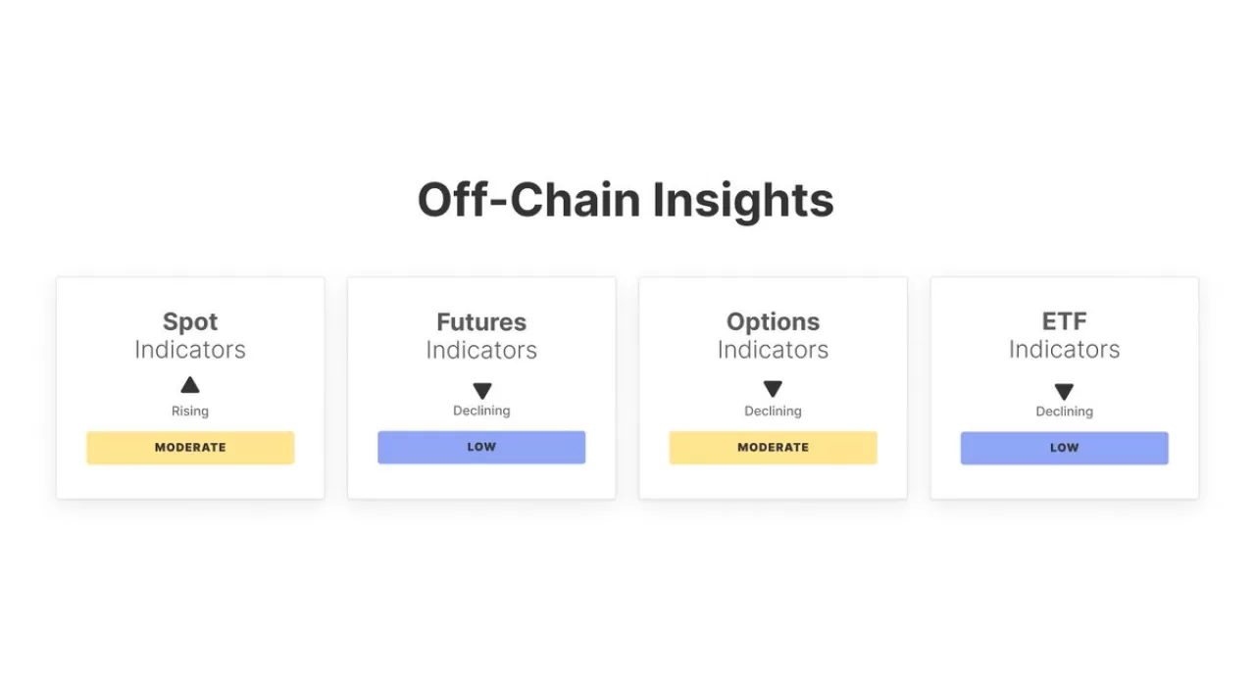Screen dimensions: 1255x679
Task: Click the blue LOW badge on Futures card
Action: 481,447
